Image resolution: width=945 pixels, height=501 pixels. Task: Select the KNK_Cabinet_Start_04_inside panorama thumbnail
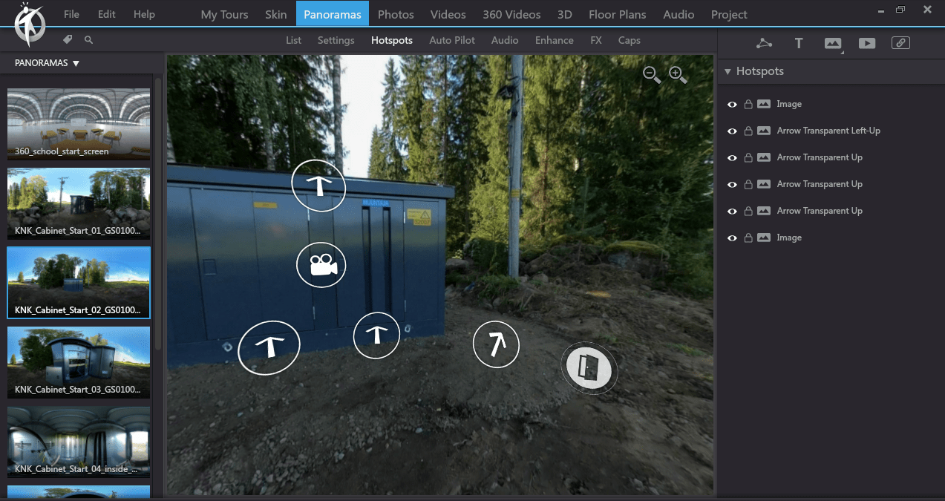pyautogui.click(x=79, y=442)
